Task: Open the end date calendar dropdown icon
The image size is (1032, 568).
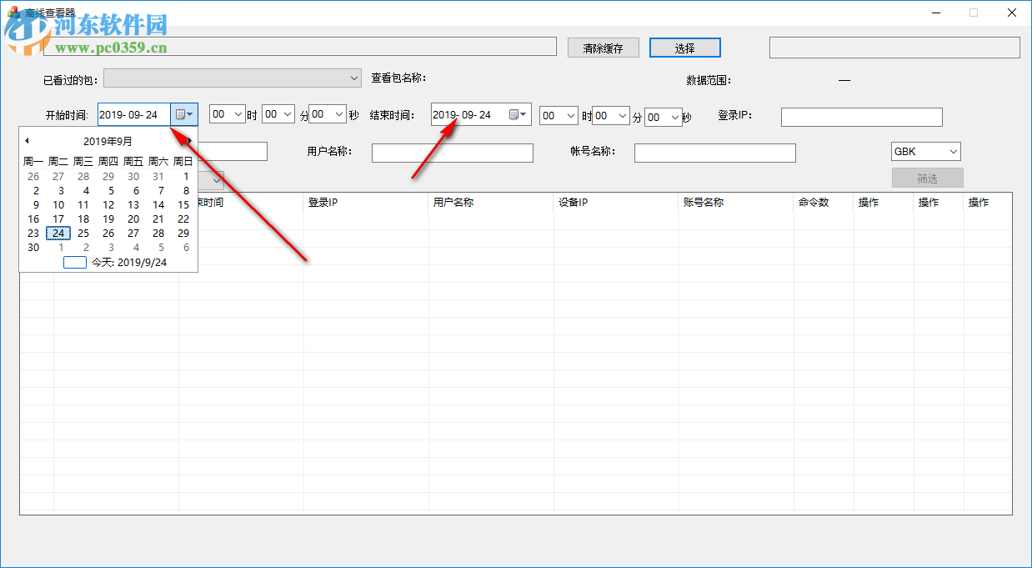Action: click(519, 114)
